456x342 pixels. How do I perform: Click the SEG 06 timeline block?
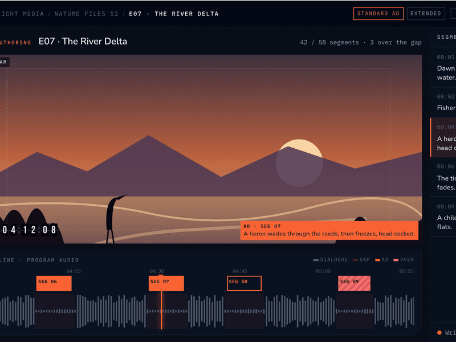[x=54, y=283]
